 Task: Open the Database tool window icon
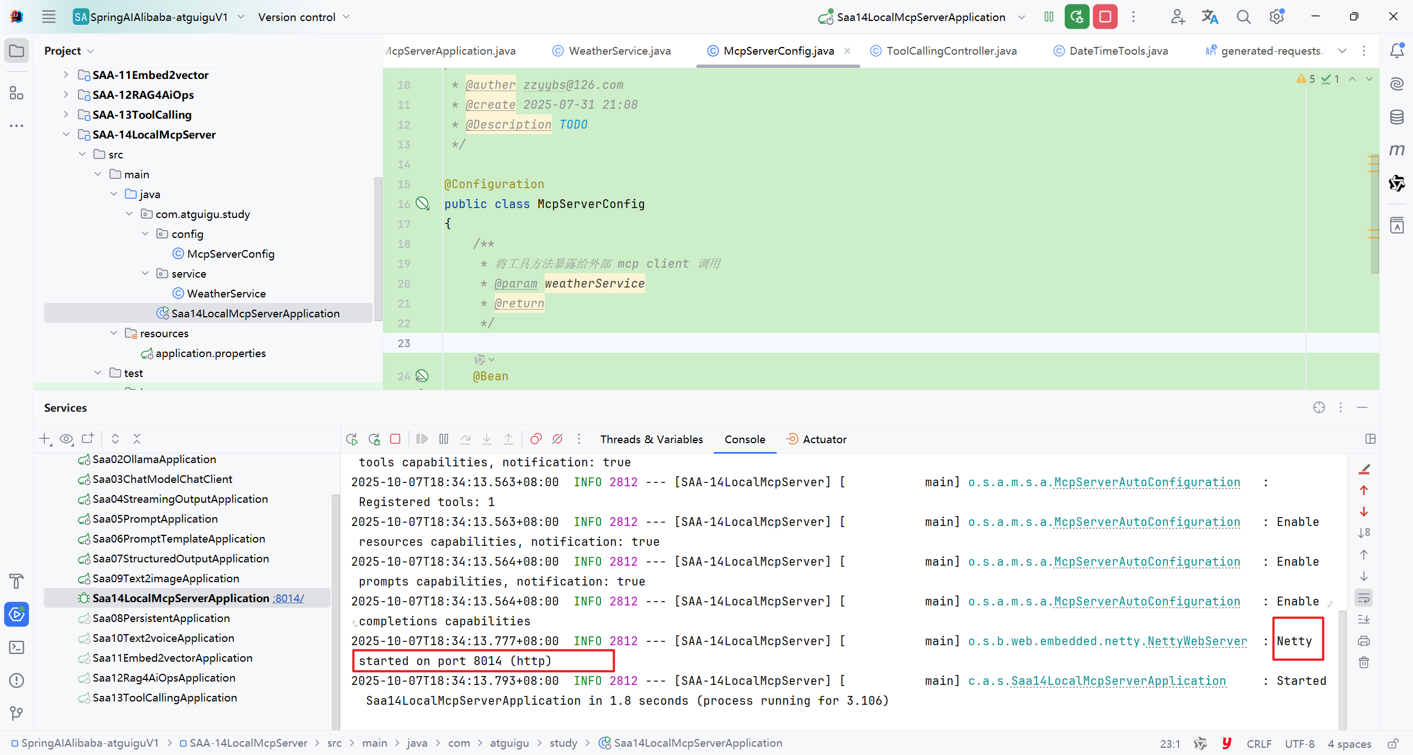pyautogui.click(x=1396, y=116)
